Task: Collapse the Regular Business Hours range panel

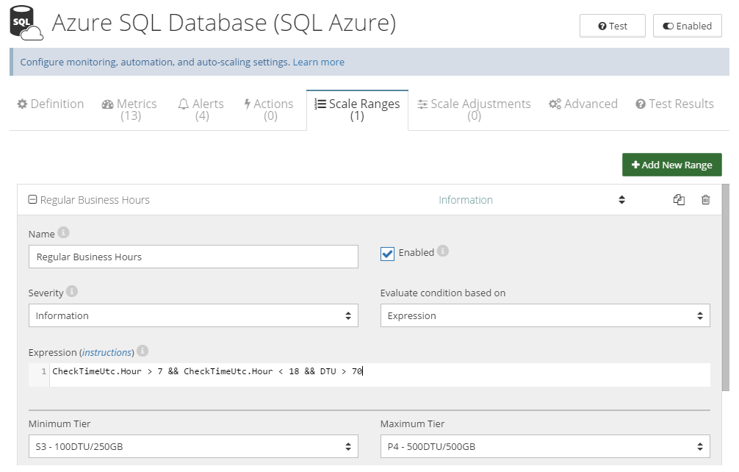Action: click(32, 200)
